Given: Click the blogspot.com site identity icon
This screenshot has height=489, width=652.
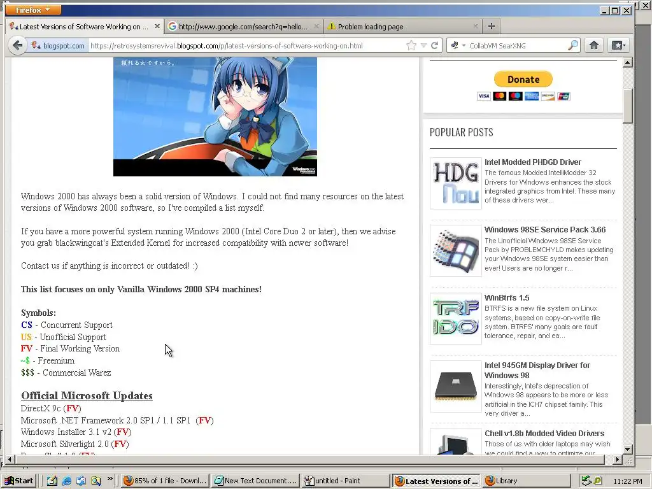Looking at the screenshot, I should coord(58,45).
